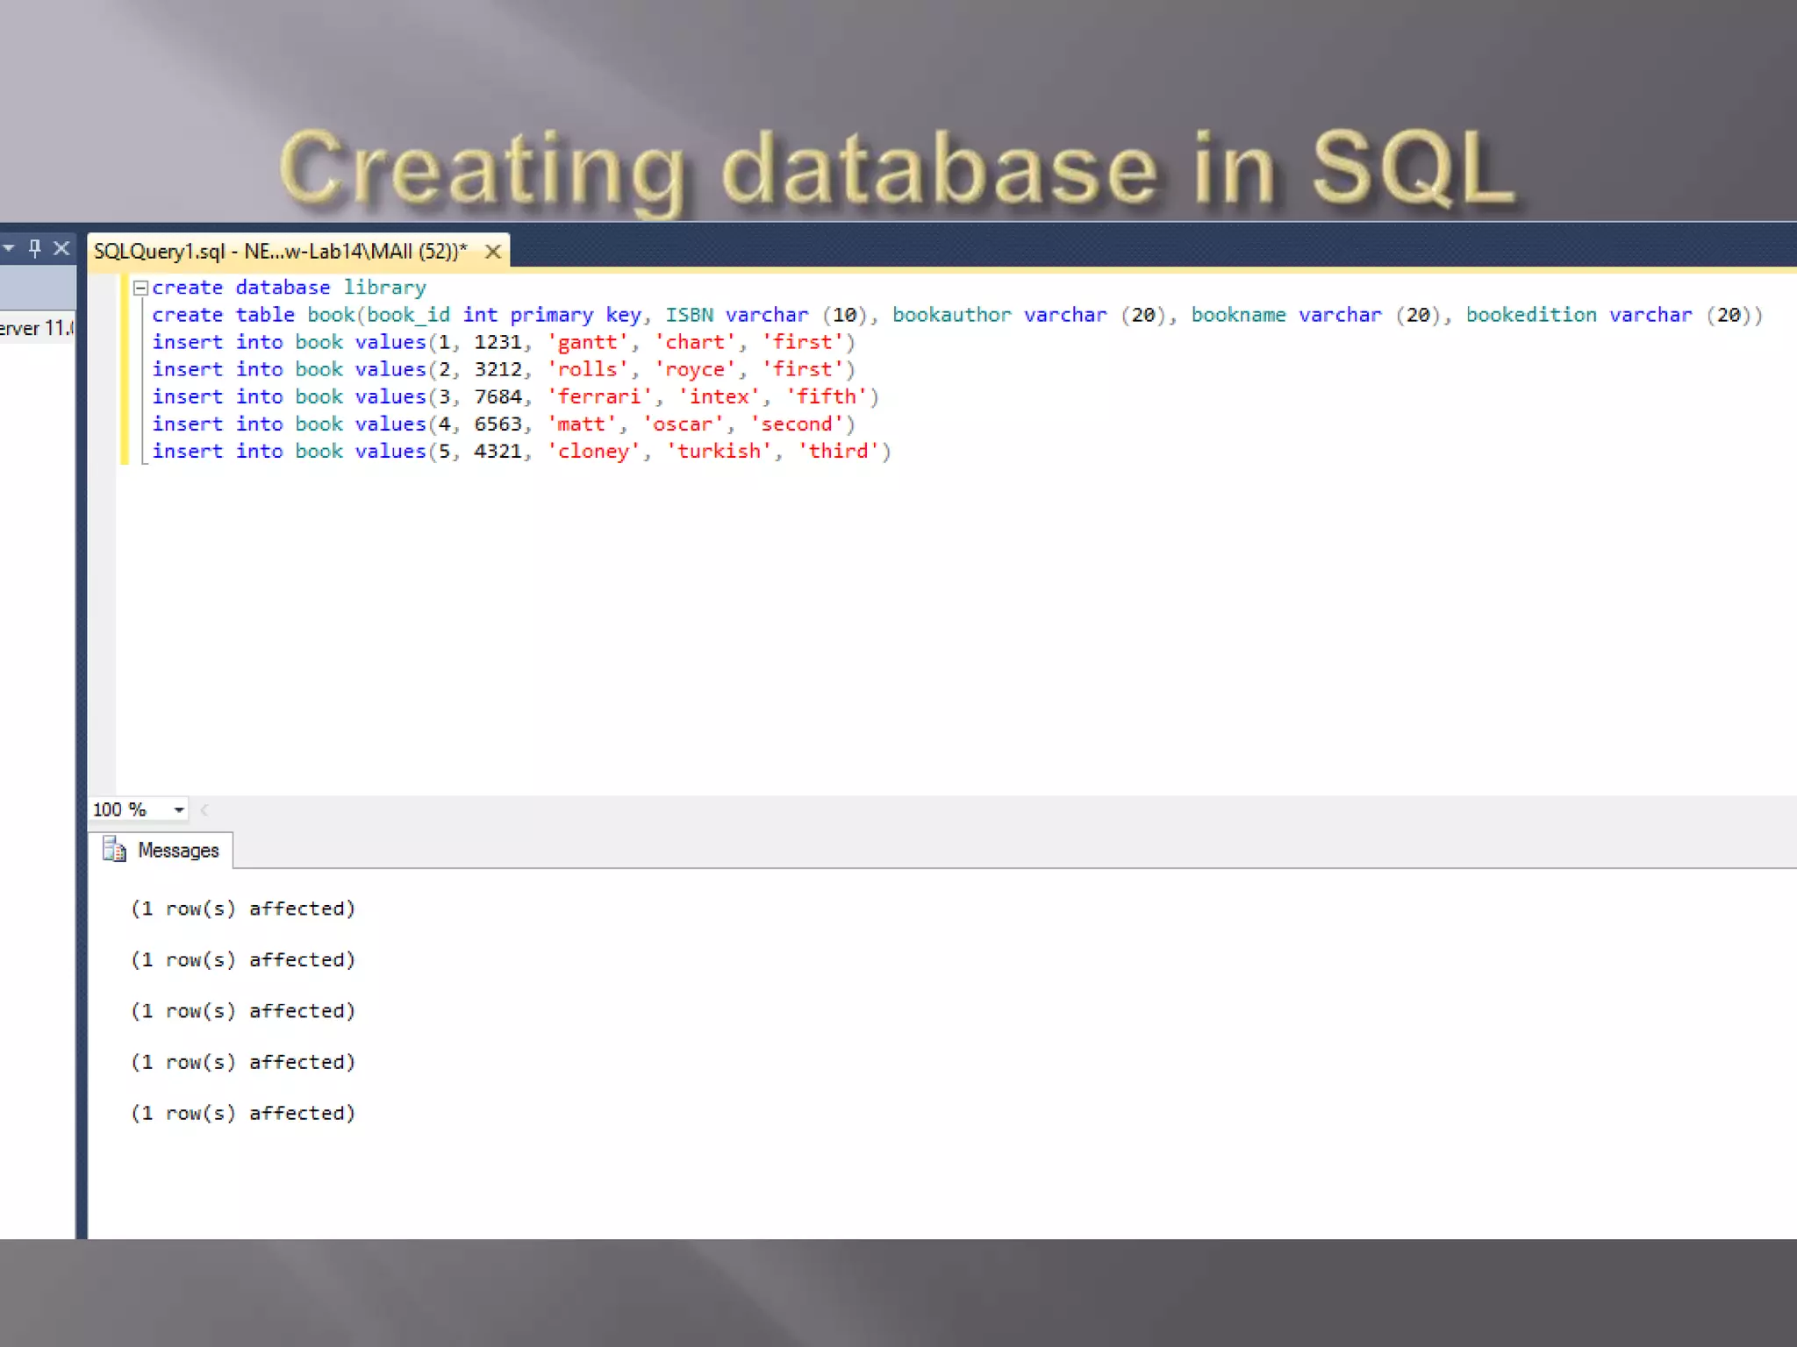Click the insert line containing 'cloney'
This screenshot has width=1797, height=1347.
coord(521,451)
